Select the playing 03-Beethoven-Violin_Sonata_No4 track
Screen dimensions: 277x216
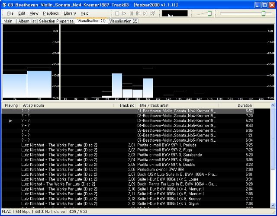tap(128, 121)
